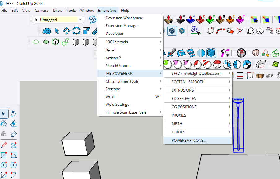
Task: Click the blue four-arrow Move icon
Action: coord(66,31)
